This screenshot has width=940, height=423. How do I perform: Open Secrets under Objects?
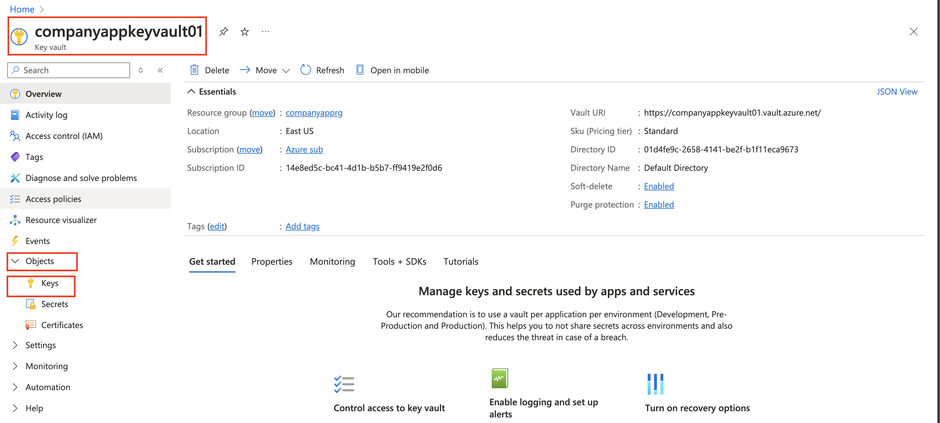point(55,304)
